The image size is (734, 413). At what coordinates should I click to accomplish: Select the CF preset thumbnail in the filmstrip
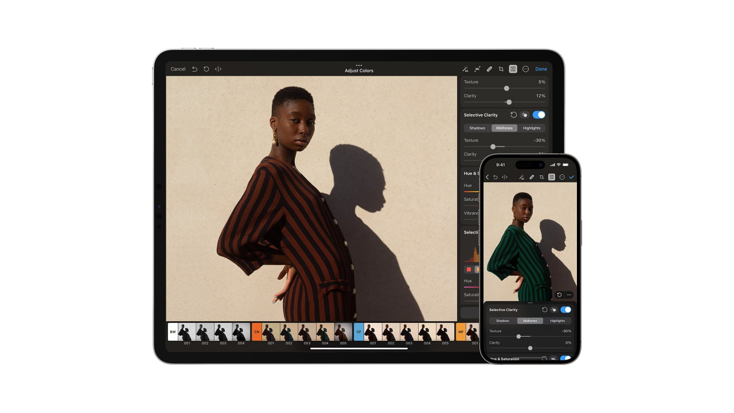(x=358, y=332)
